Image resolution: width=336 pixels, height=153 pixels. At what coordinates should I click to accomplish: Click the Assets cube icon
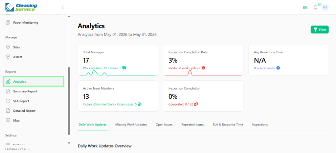coord(8,57)
